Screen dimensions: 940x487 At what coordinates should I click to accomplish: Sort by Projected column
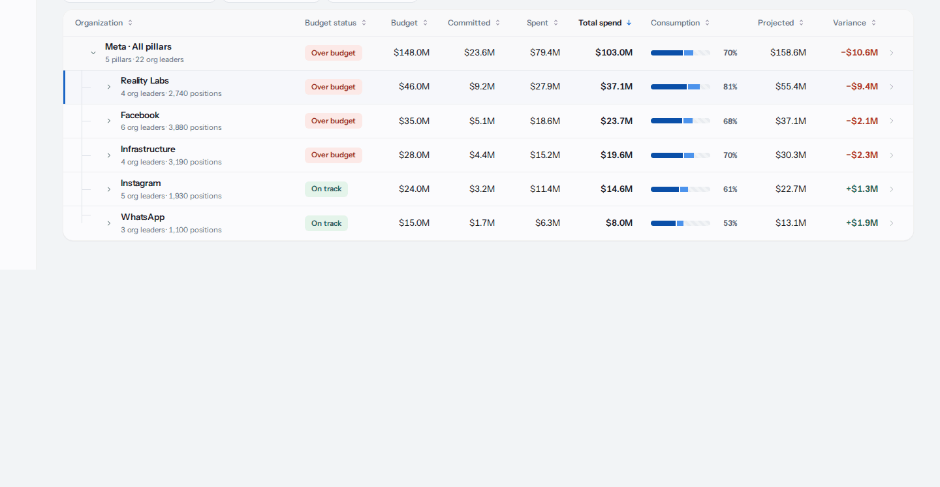pyautogui.click(x=781, y=23)
